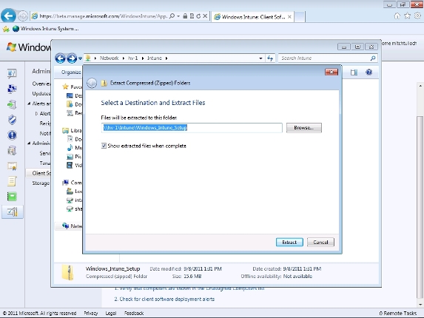This screenshot has width=424, height=318.
Task: Open a new browser tab
Action: (x=300, y=17)
